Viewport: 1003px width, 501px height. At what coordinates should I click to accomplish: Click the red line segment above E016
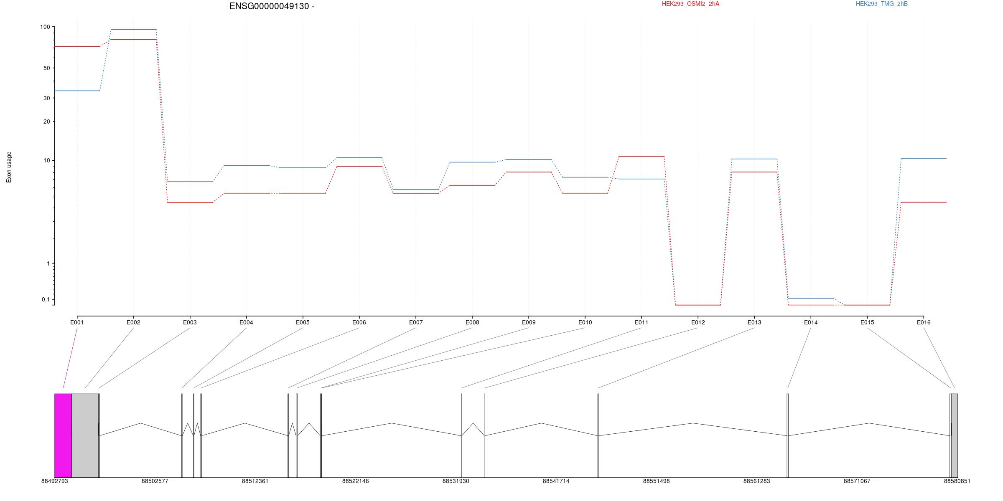(924, 202)
